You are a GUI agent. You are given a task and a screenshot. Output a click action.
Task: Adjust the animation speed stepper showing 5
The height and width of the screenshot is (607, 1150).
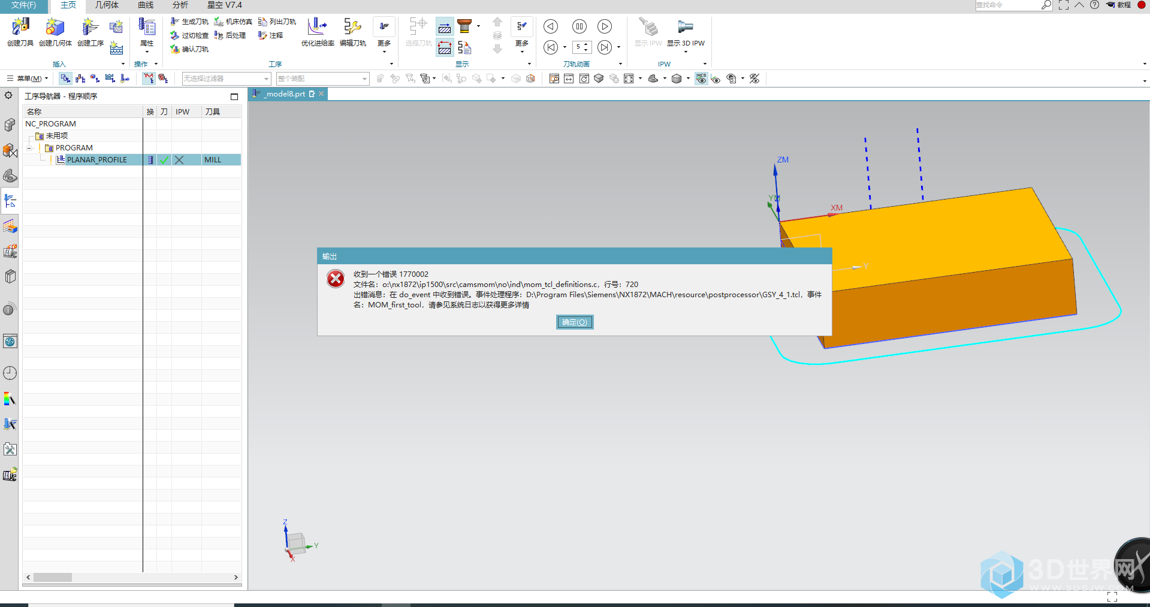click(582, 47)
